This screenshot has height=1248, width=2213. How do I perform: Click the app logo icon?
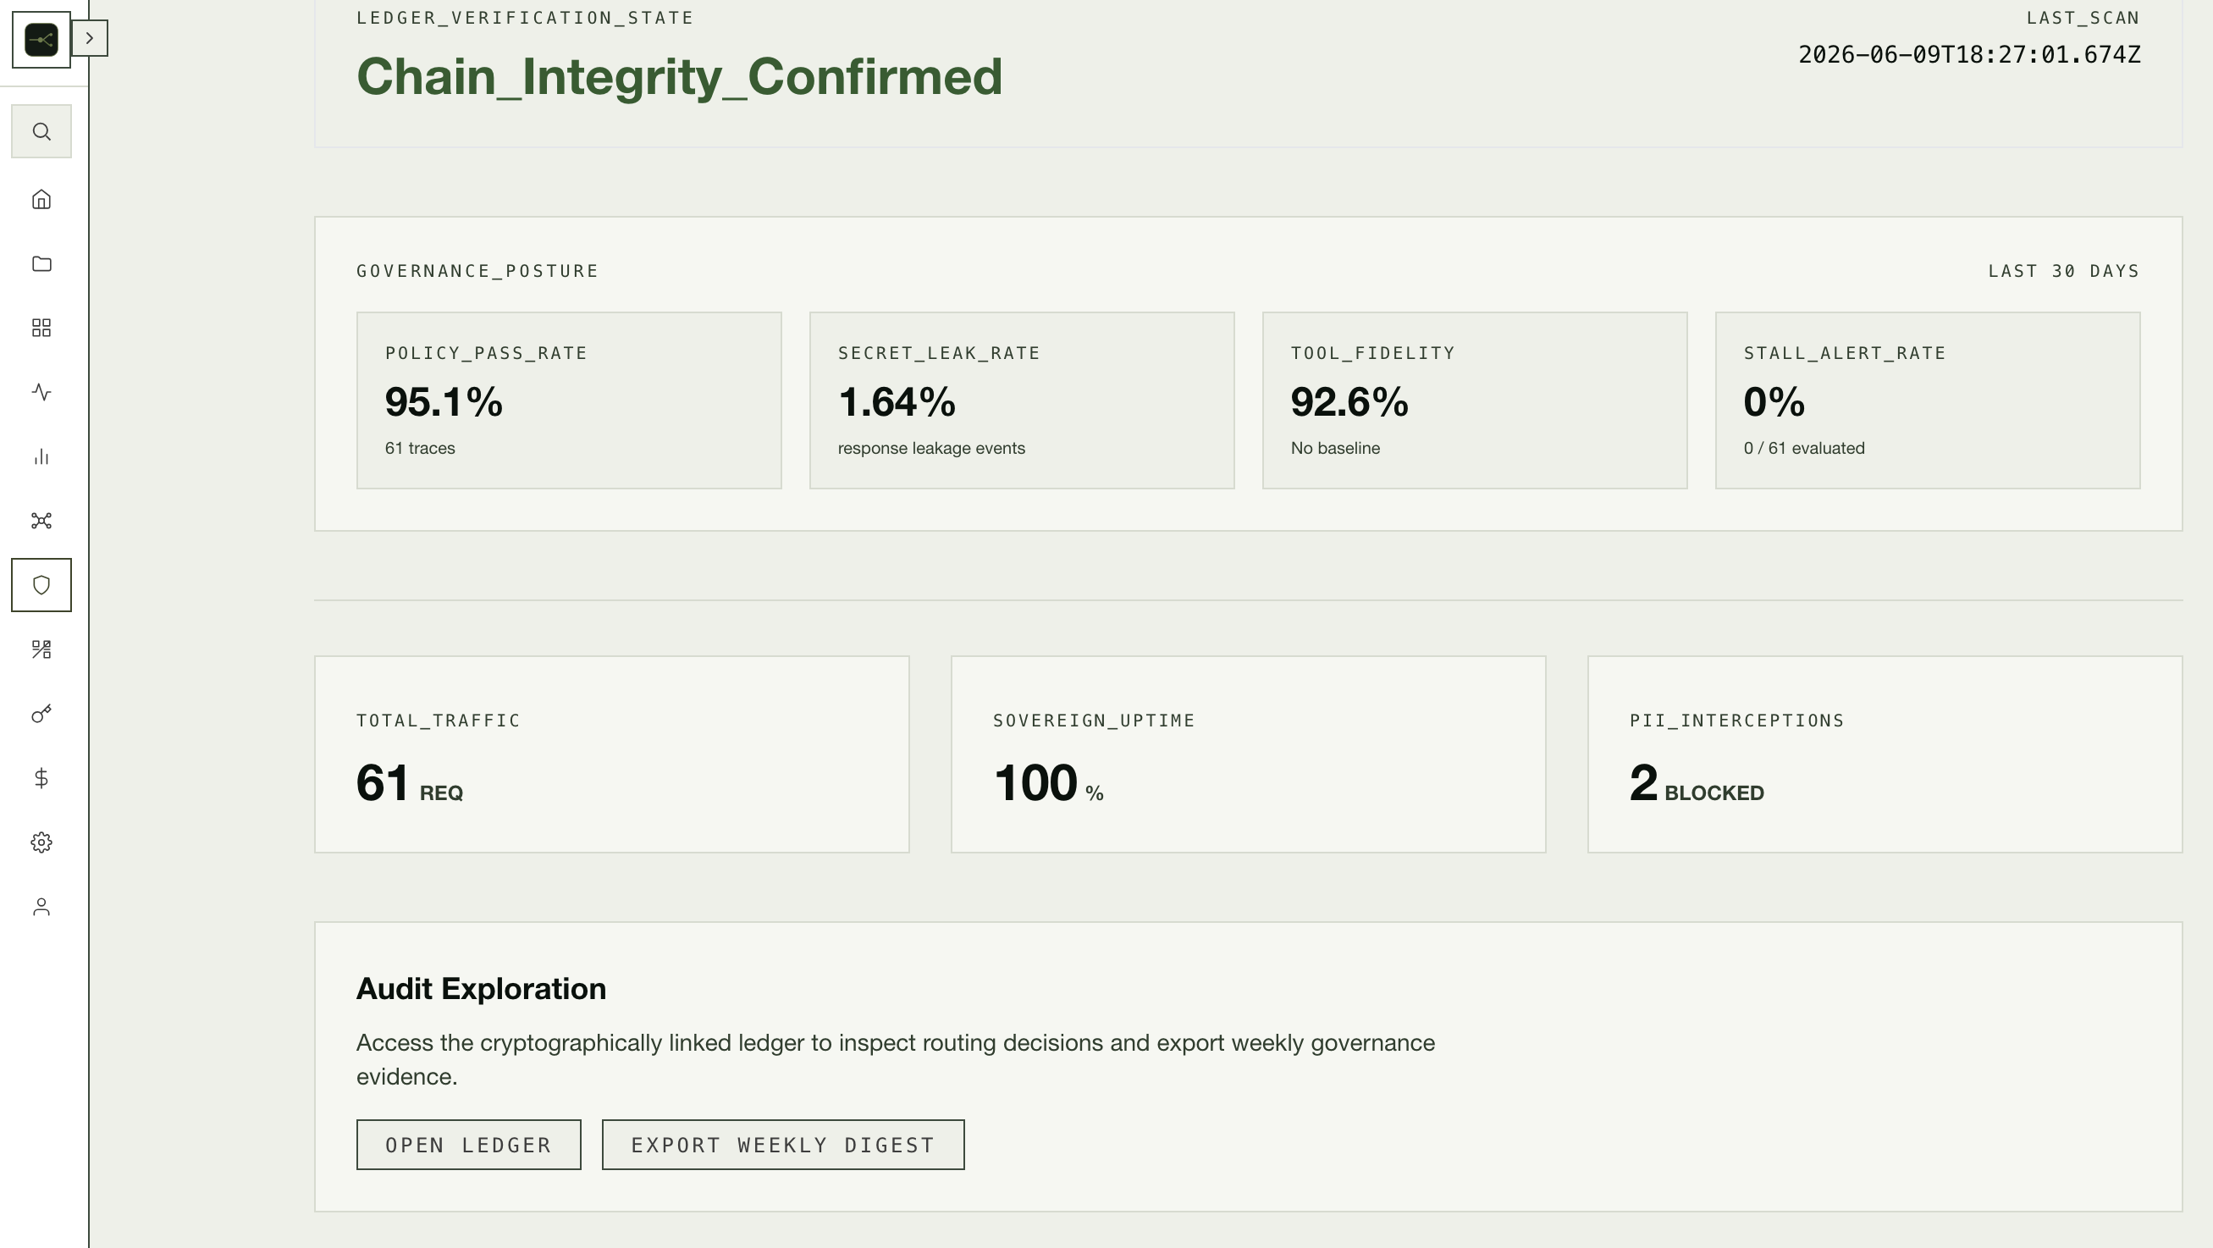(41, 40)
